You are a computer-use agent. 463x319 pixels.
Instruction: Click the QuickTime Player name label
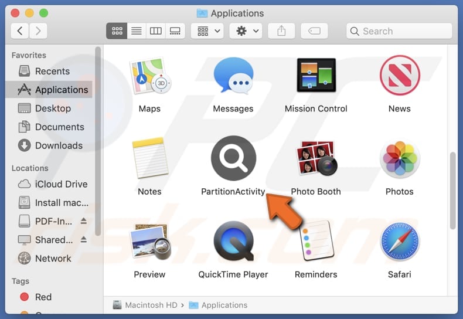(x=233, y=274)
